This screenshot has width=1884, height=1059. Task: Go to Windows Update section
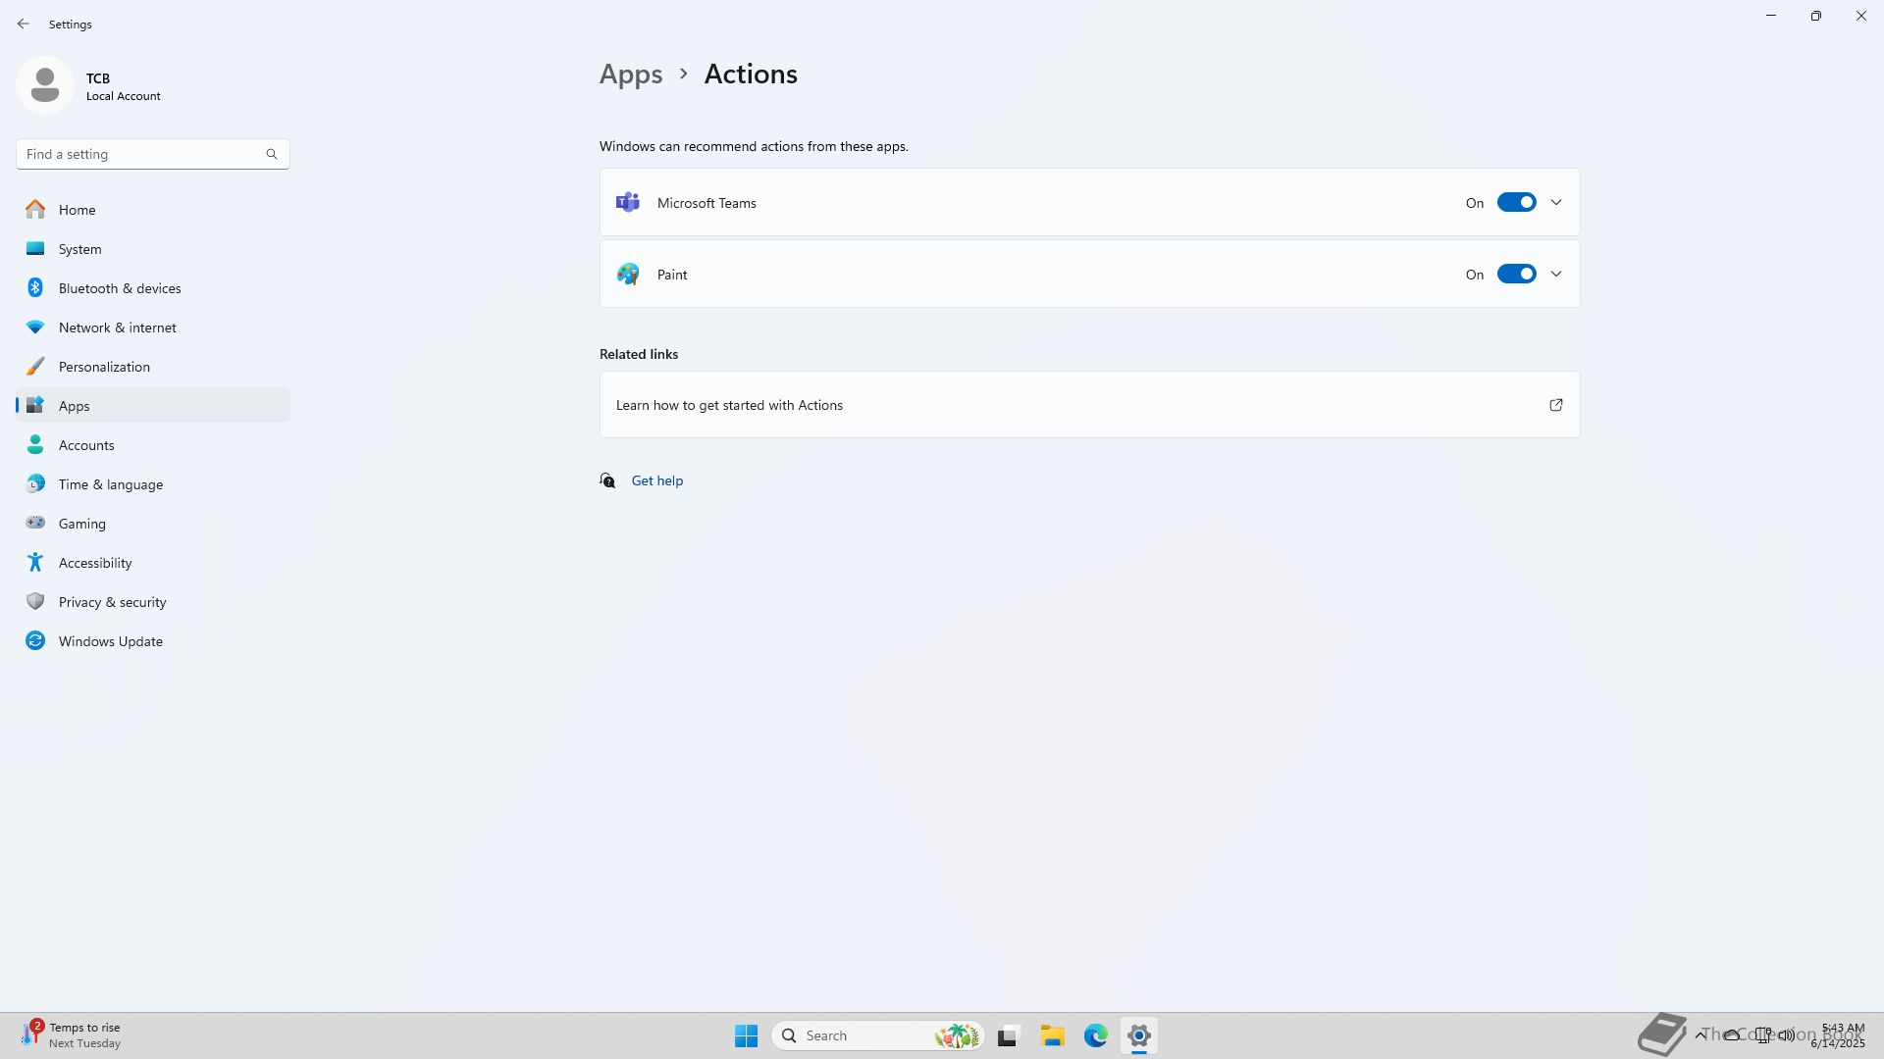[x=110, y=641]
